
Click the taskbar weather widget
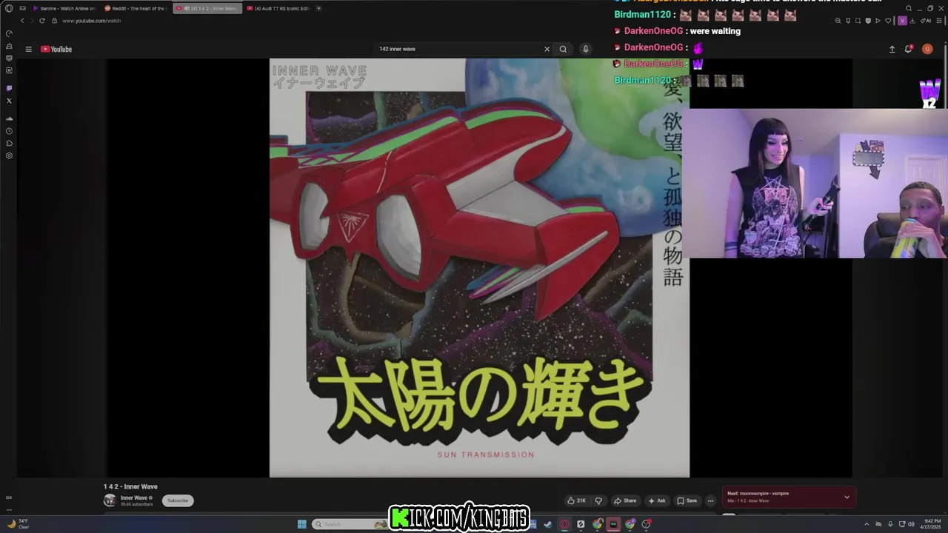19,523
